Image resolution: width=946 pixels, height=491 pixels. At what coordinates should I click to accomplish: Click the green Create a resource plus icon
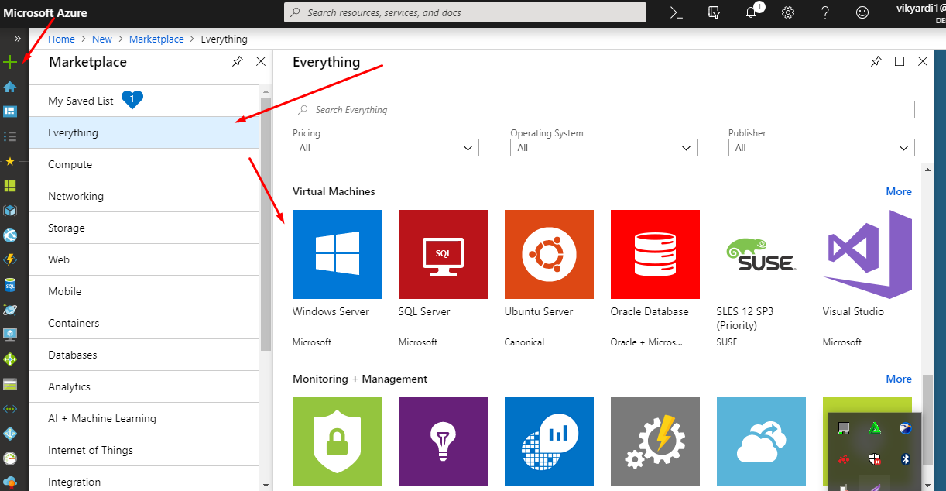(10, 62)
